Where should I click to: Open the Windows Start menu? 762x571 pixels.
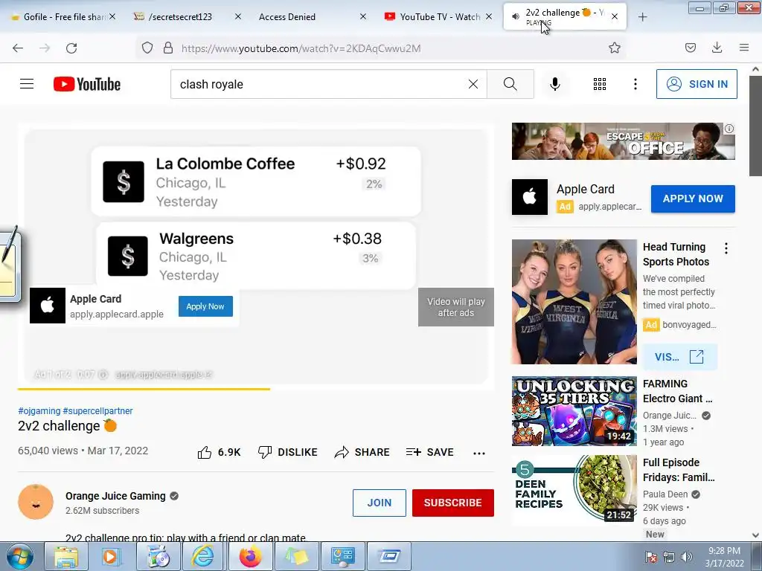pyautogui.click(x=20, y=556)
